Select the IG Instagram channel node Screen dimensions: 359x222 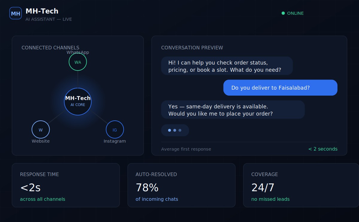(x=115, y=130)
